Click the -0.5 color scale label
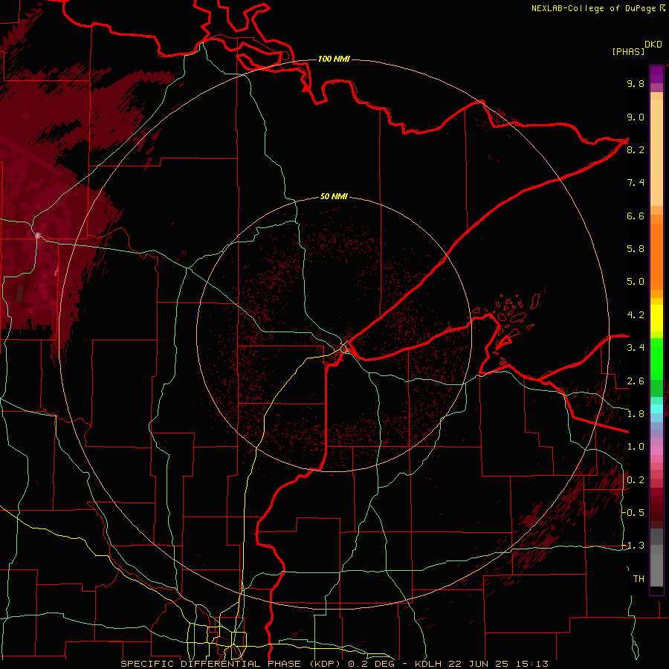The width and height of the screenshot is (669, 669). click(x=633, y=513)
